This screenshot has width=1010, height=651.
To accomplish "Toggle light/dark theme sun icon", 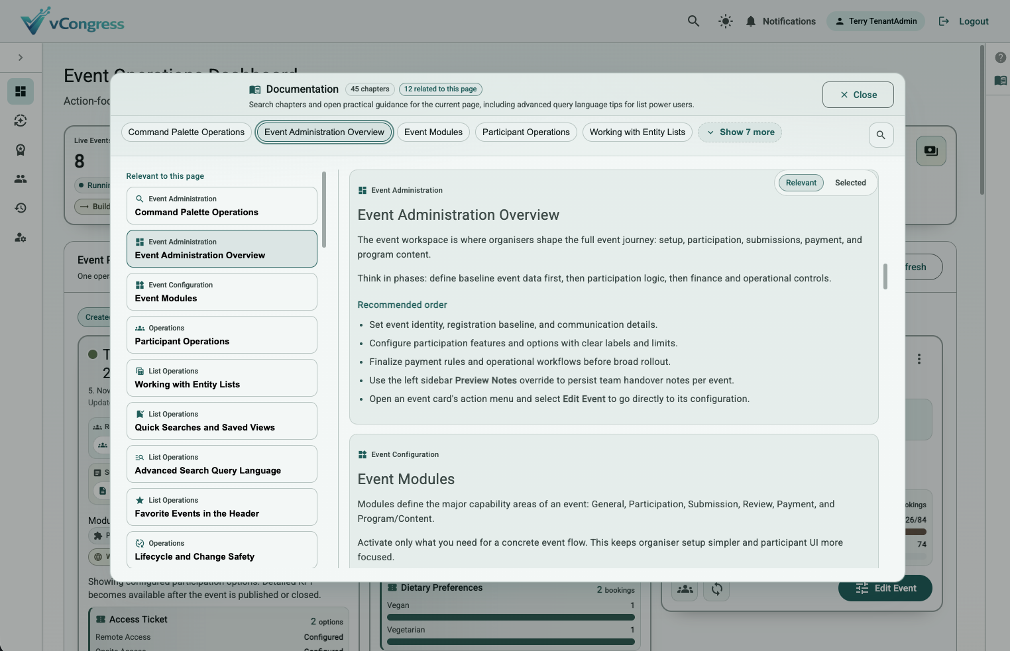I will point(726,21).
